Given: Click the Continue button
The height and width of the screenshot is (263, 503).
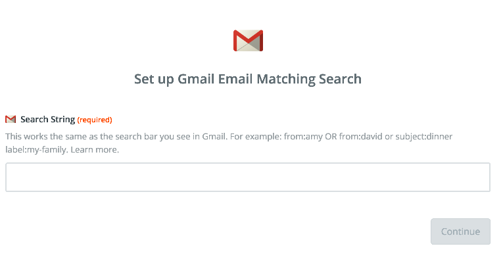Looking at the screenshot, I should (460, 231).
